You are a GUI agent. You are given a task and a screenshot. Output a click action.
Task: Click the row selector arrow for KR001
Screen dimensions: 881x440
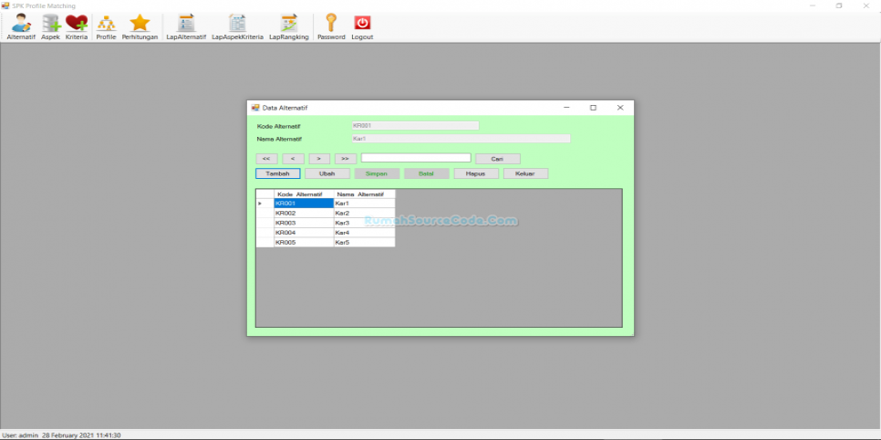coord(264,204)
